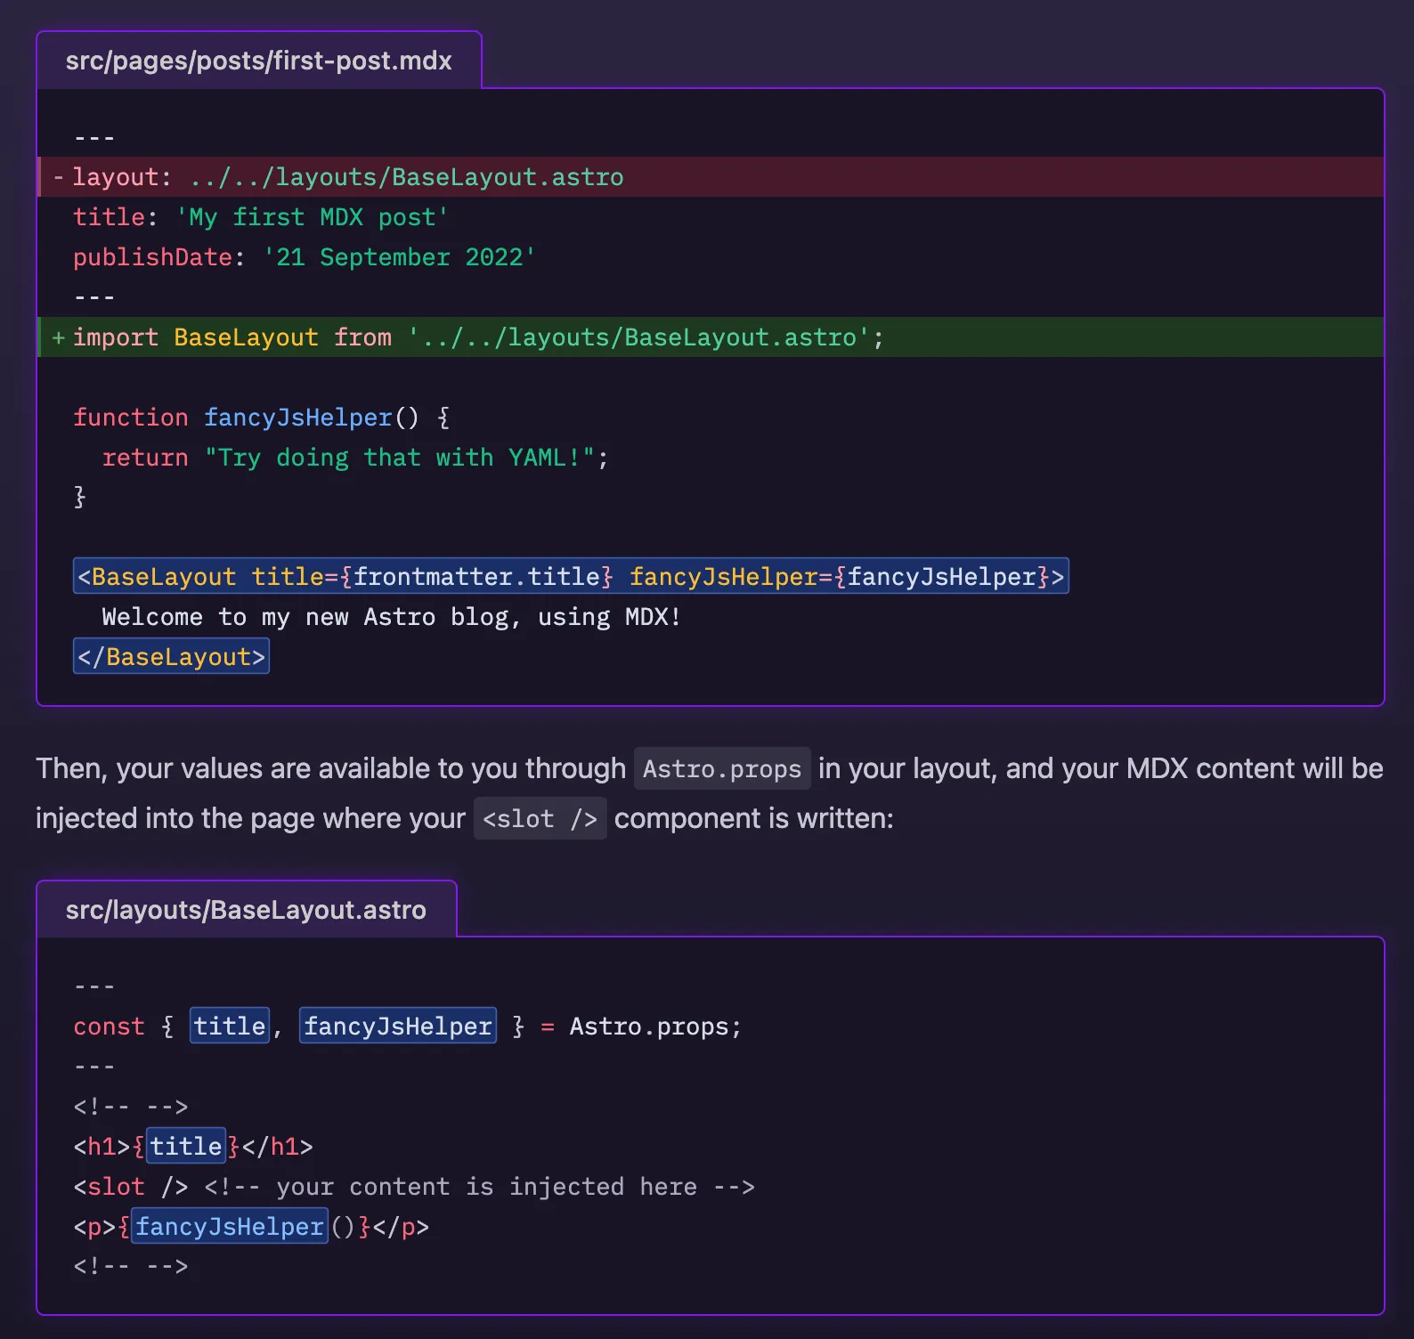
Task: Click the '21 September 2022' publishDate value
Action: click(399, 257)
